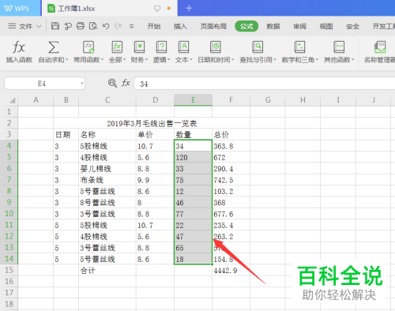The image size is (395, 311).
Task: Click the formula bar showing 34
Action: tap(264, 84)
